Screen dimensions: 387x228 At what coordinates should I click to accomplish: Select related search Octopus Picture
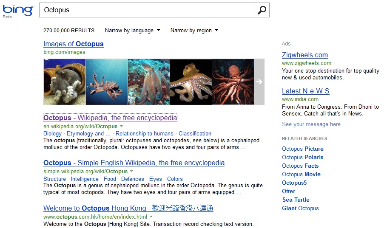[x=303, y=149]
